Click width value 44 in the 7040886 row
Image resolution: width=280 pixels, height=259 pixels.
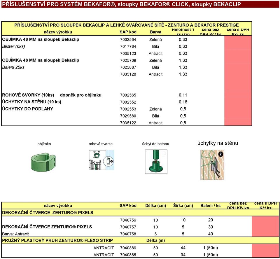tap(183, 248)
